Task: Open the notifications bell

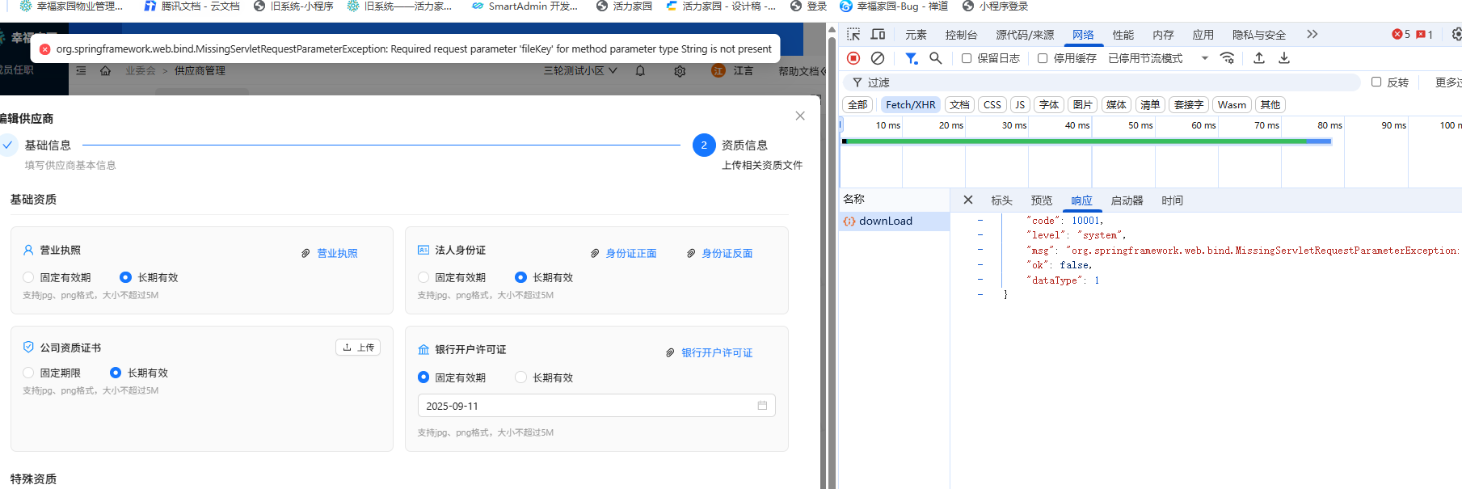Action: pos(640,71)
